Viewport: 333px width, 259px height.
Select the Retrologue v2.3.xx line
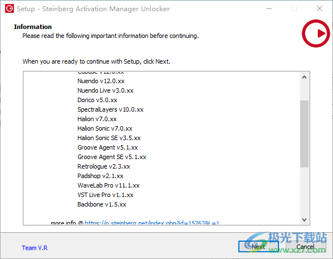(x=104, y=166)
